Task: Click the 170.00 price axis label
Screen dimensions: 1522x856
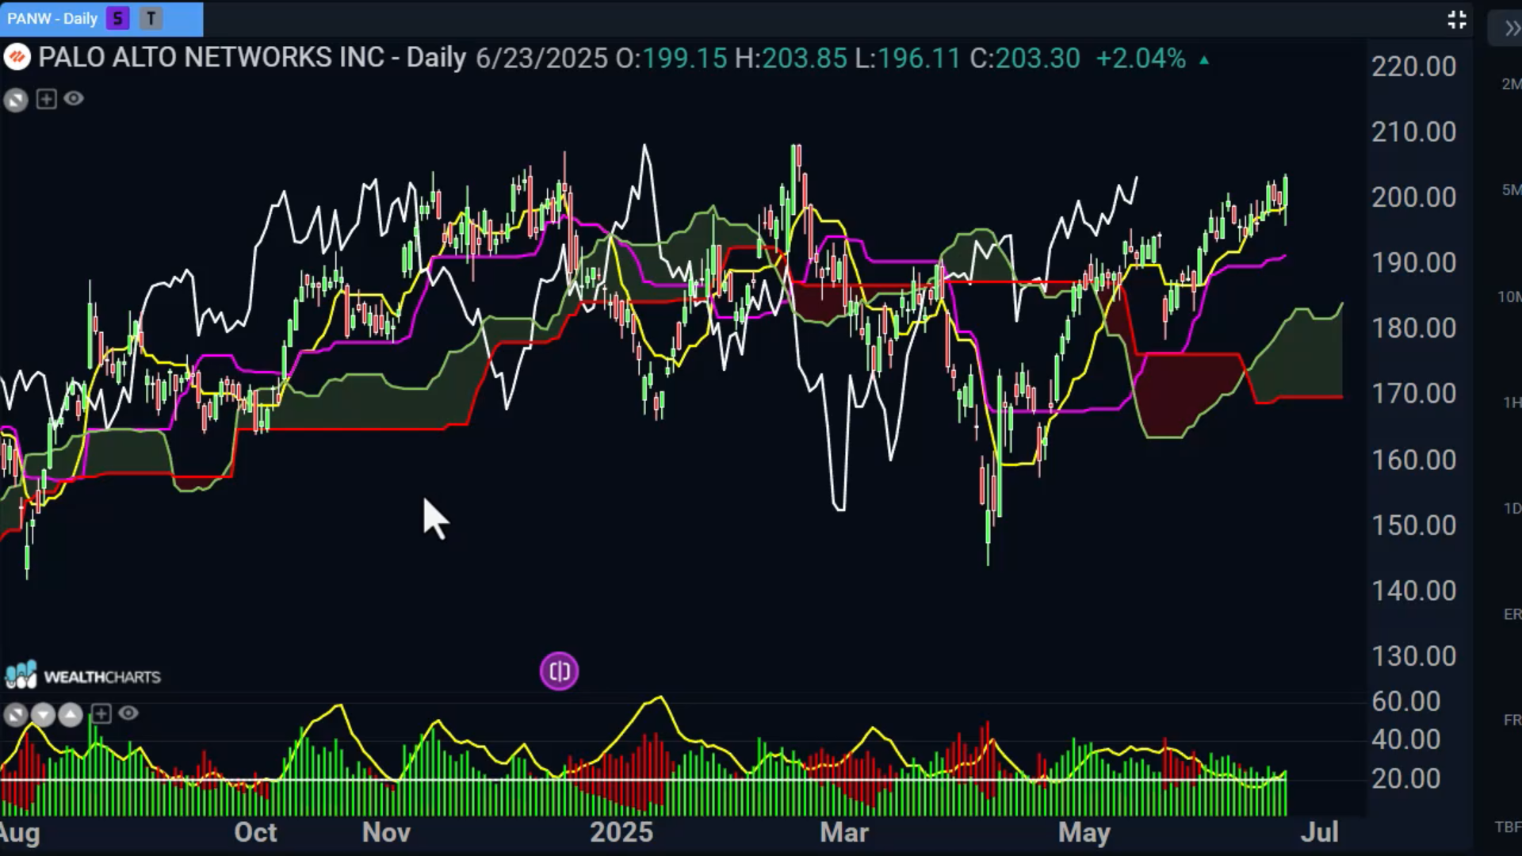Action: point(1414,393)
